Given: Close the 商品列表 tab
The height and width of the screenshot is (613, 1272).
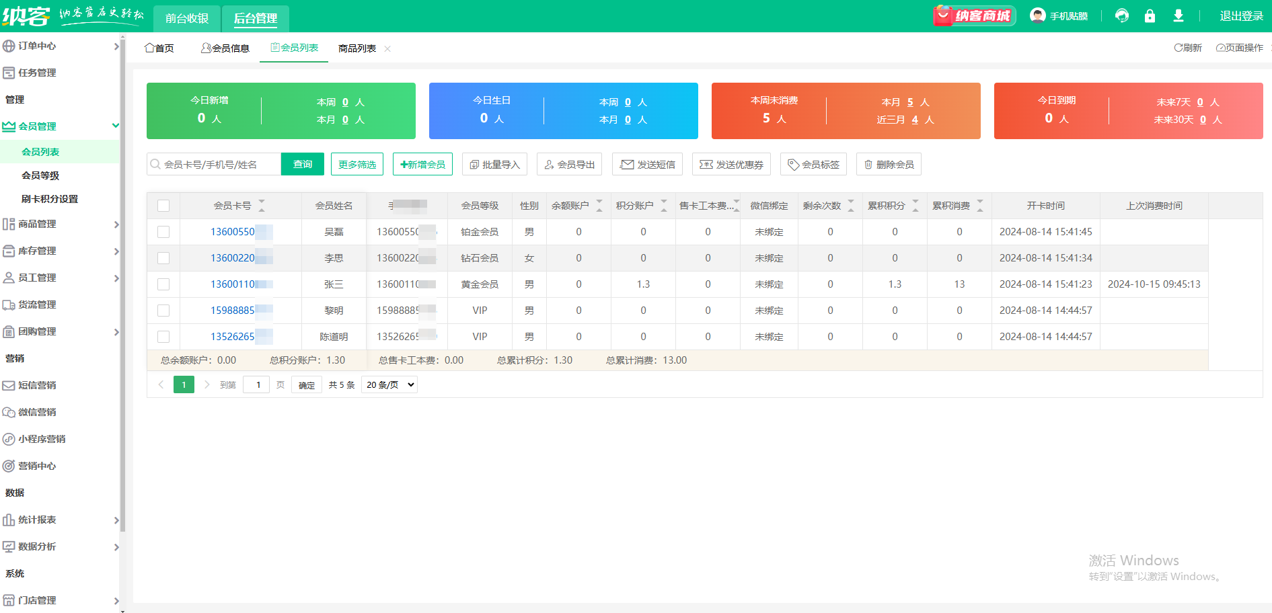Looking at the screenshot, I should 387,48.
